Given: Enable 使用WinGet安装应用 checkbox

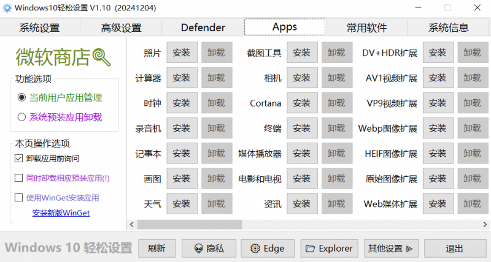Looking at the screenshot, I should (x=18, y=198).
